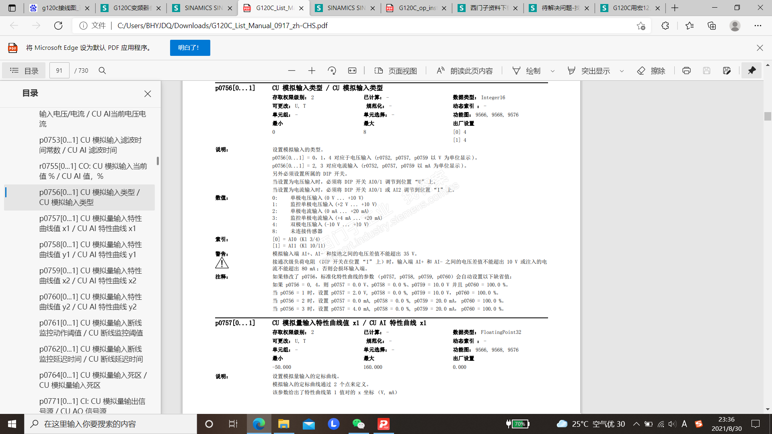Click the page number input field
772x434 pixels.
(59, 71)
